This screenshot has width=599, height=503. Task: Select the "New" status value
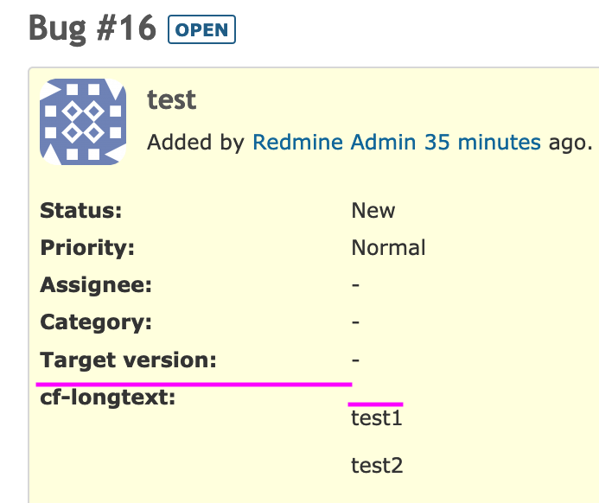[x=373, y=210]
